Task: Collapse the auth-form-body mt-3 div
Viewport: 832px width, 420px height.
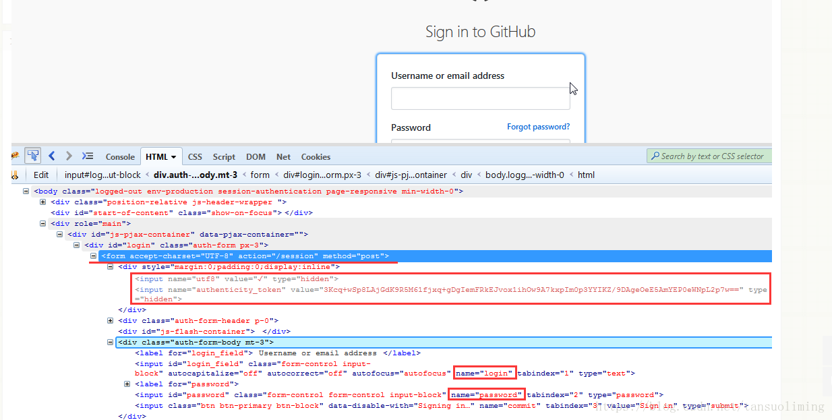Action: [111, 342]
